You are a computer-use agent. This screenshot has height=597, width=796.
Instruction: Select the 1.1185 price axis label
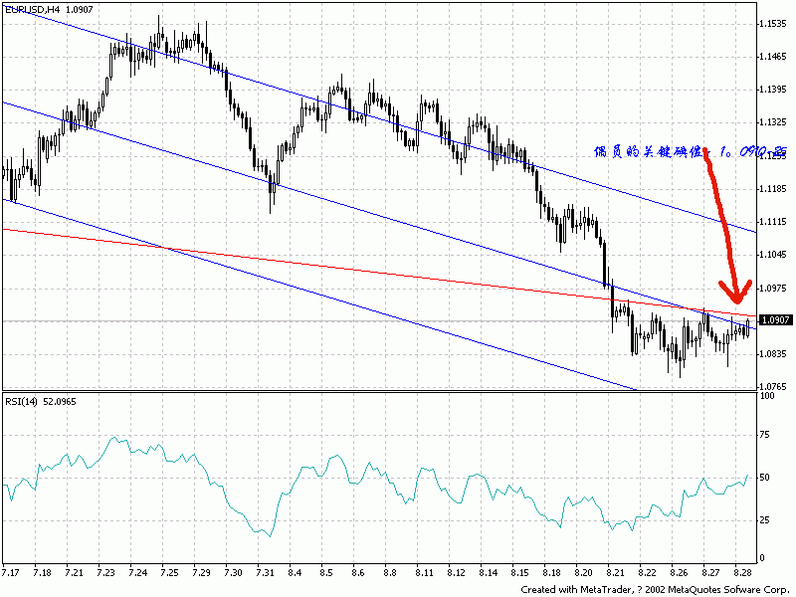tap(773, 189)
